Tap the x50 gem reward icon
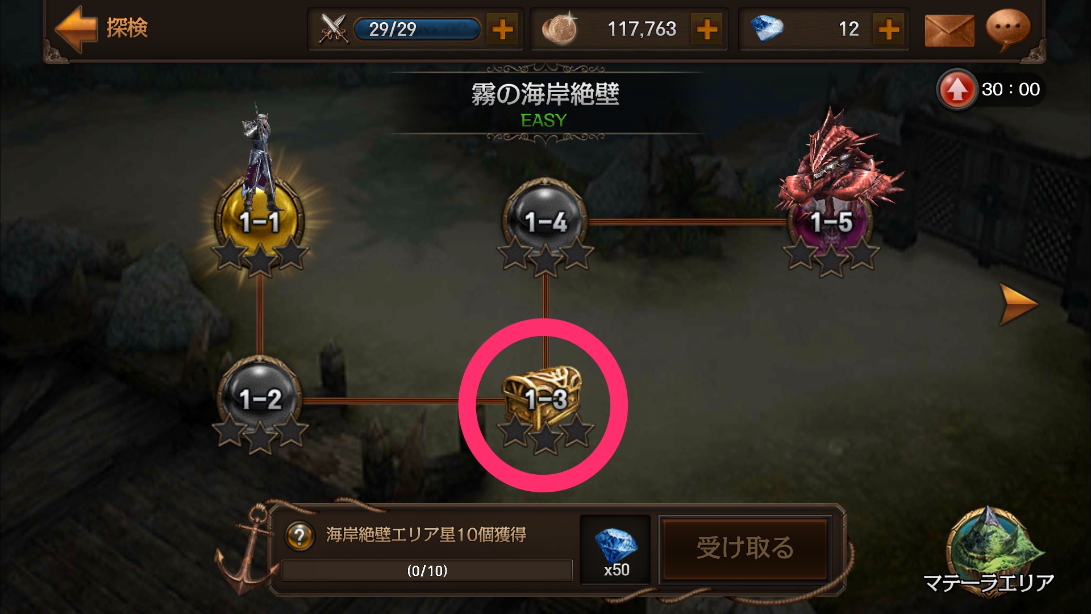 (615, 550)
